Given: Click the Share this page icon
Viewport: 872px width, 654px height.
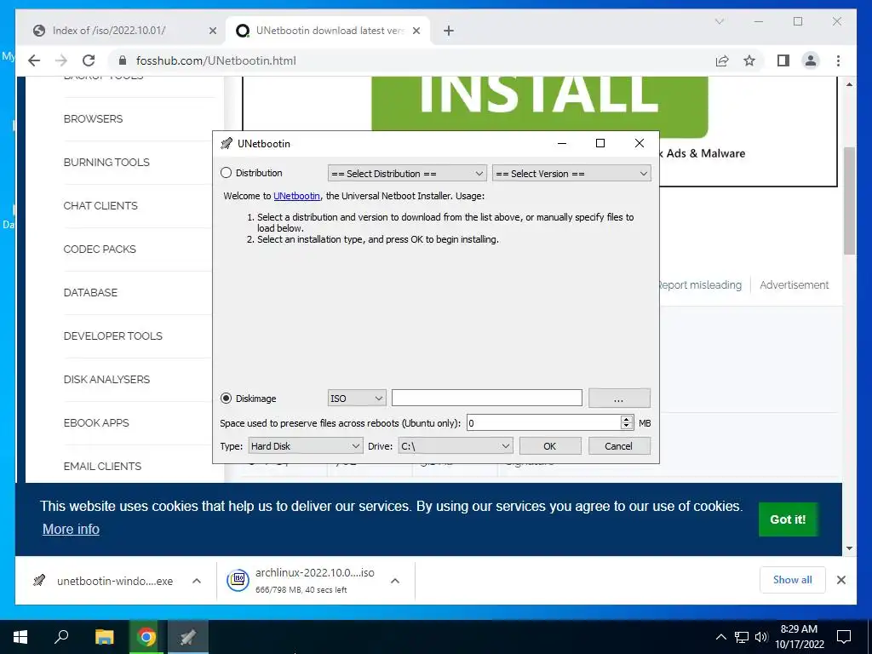Looking at the screenshot, I should tap(722, 60).
